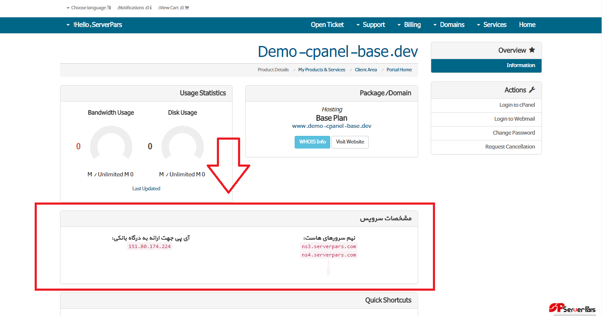Screen dimensions: 602x316
Task: Expand the Hello, ServerPars account menu
Action: point(94,25)
